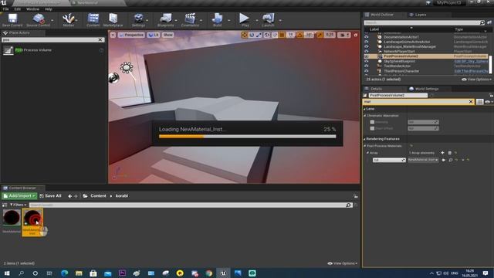
Task: Enable the Intensity override checkbox
Action: [372, 122]
